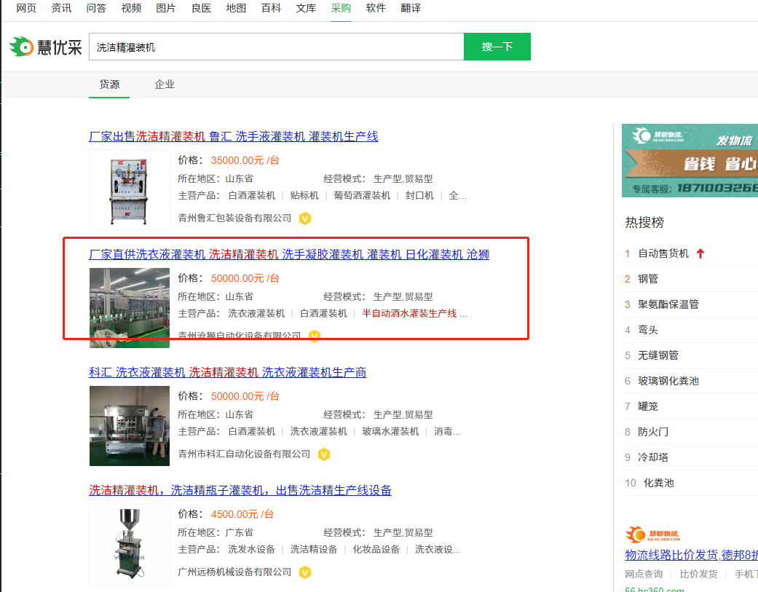758x592 pixels.
Task: Open the 网页 tab in top navigation
Action: pos(26,8)
